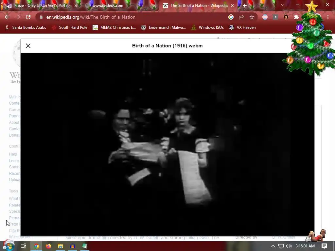
Task: Open the Windows Start button
Action: click(9, 246)
